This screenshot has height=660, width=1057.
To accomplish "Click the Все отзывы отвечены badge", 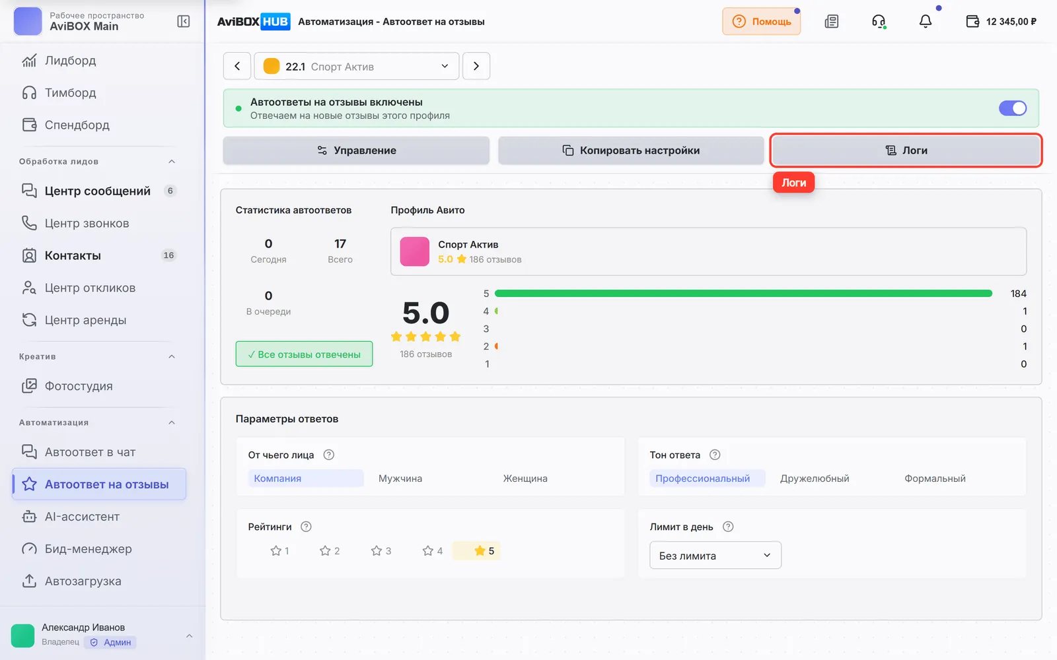I will (x=304, y=354).
